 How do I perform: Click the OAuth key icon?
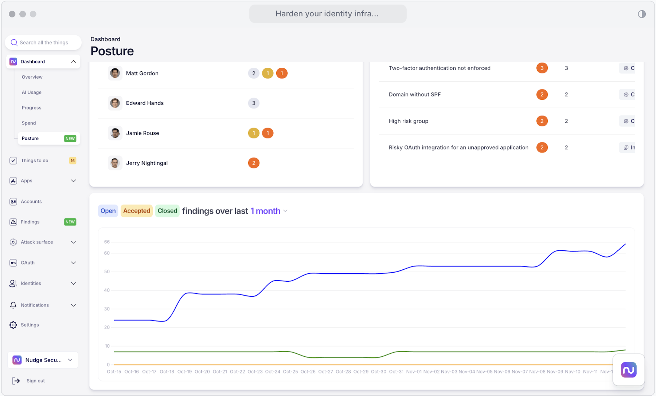(13, 262)
